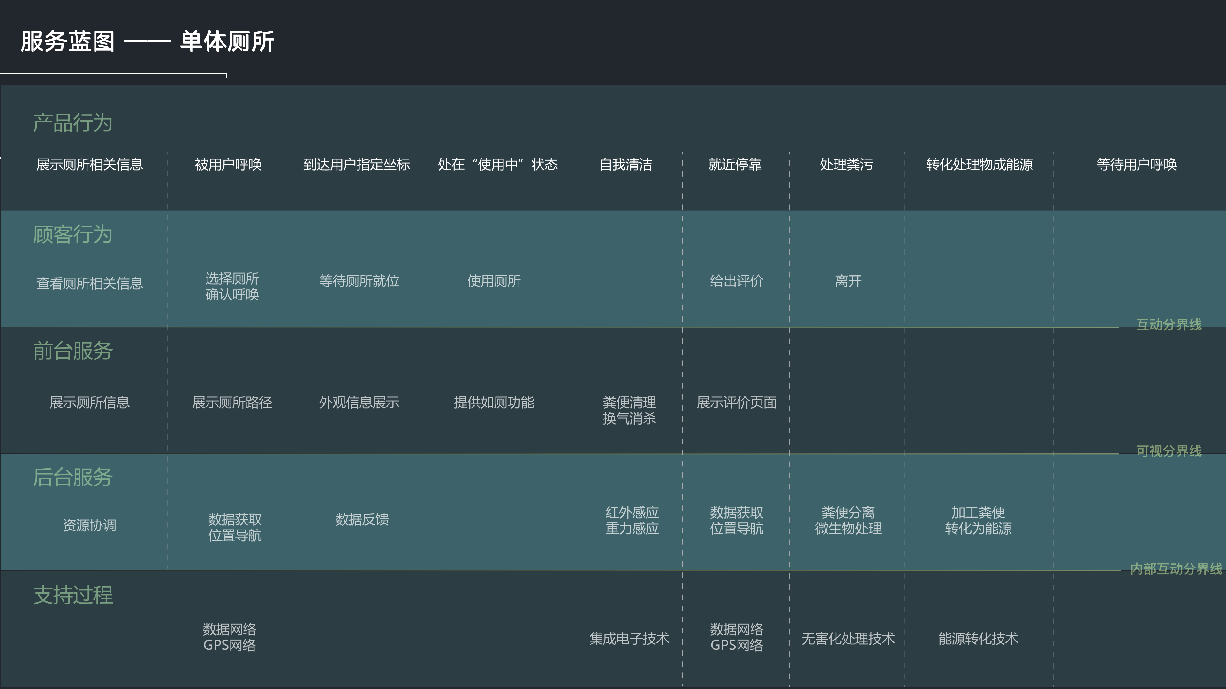The width and height of the screenshot is (1226, 689).
Task: Select the 前台服务 section heading
Action: point(72,351)
